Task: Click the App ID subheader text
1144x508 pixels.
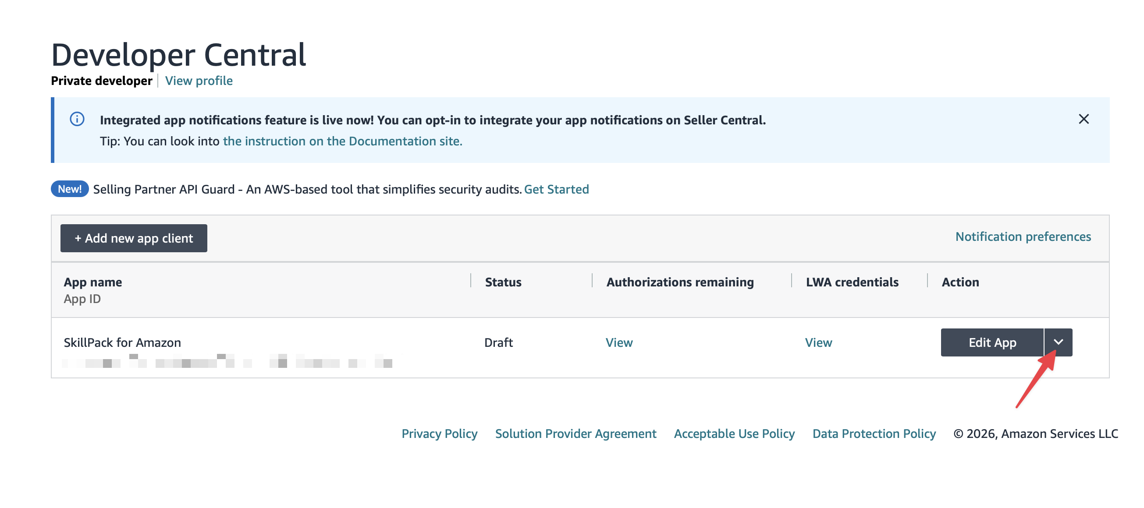Action: (82, 299)
